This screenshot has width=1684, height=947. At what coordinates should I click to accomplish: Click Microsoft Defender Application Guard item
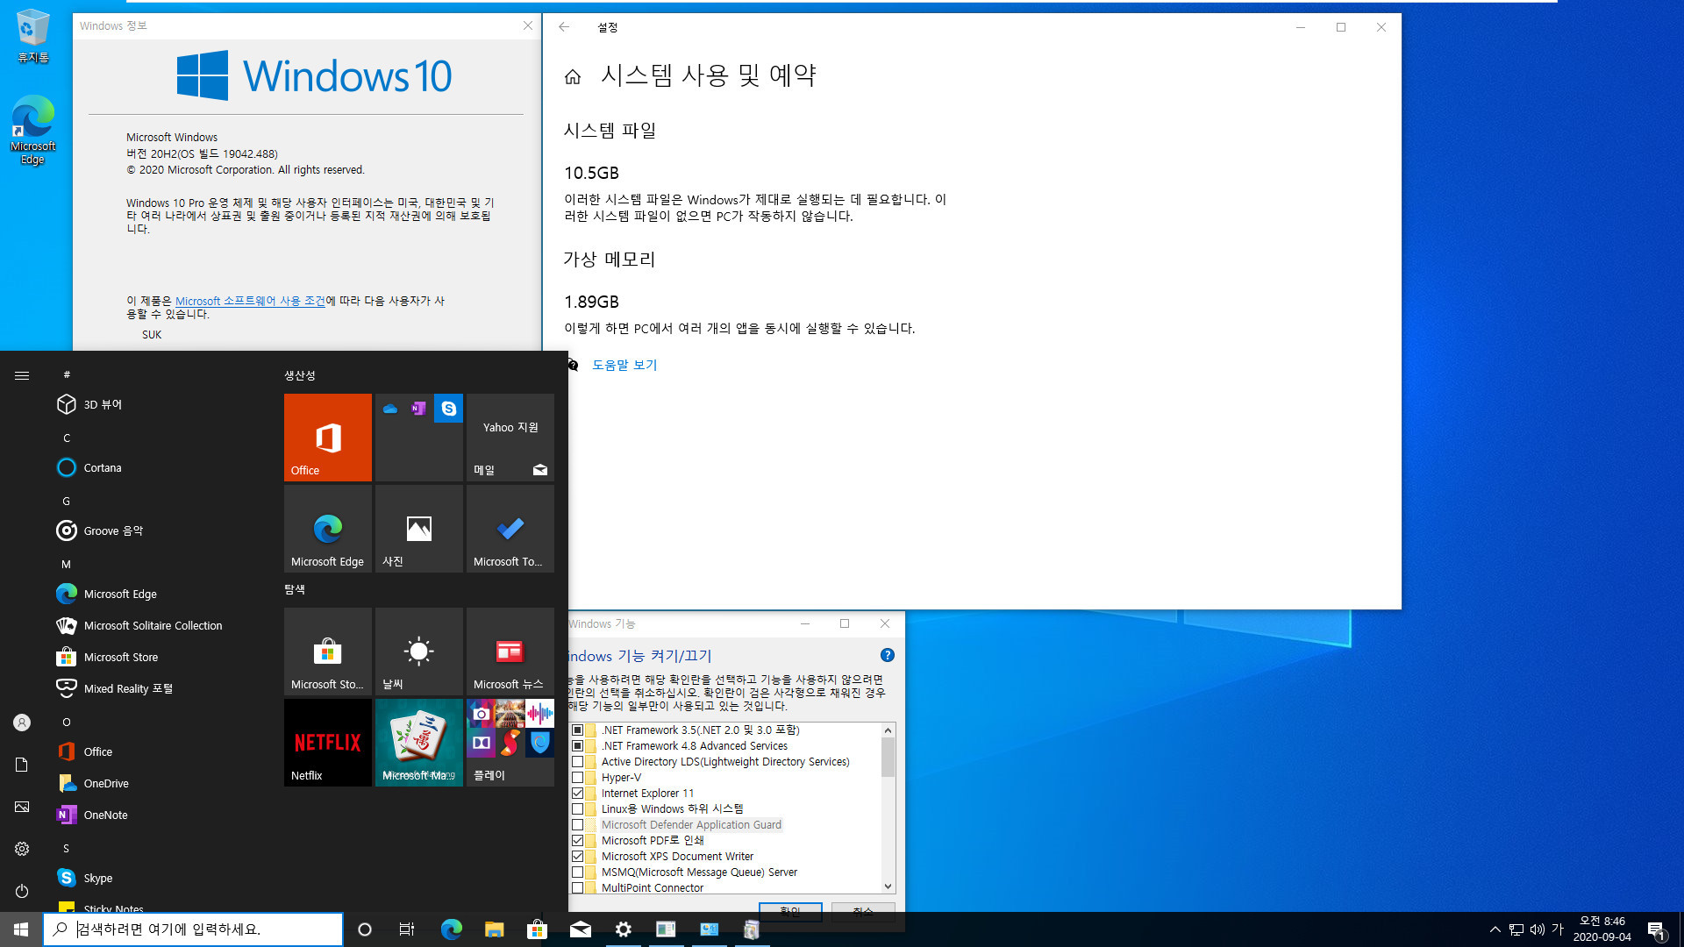point(690,824)
